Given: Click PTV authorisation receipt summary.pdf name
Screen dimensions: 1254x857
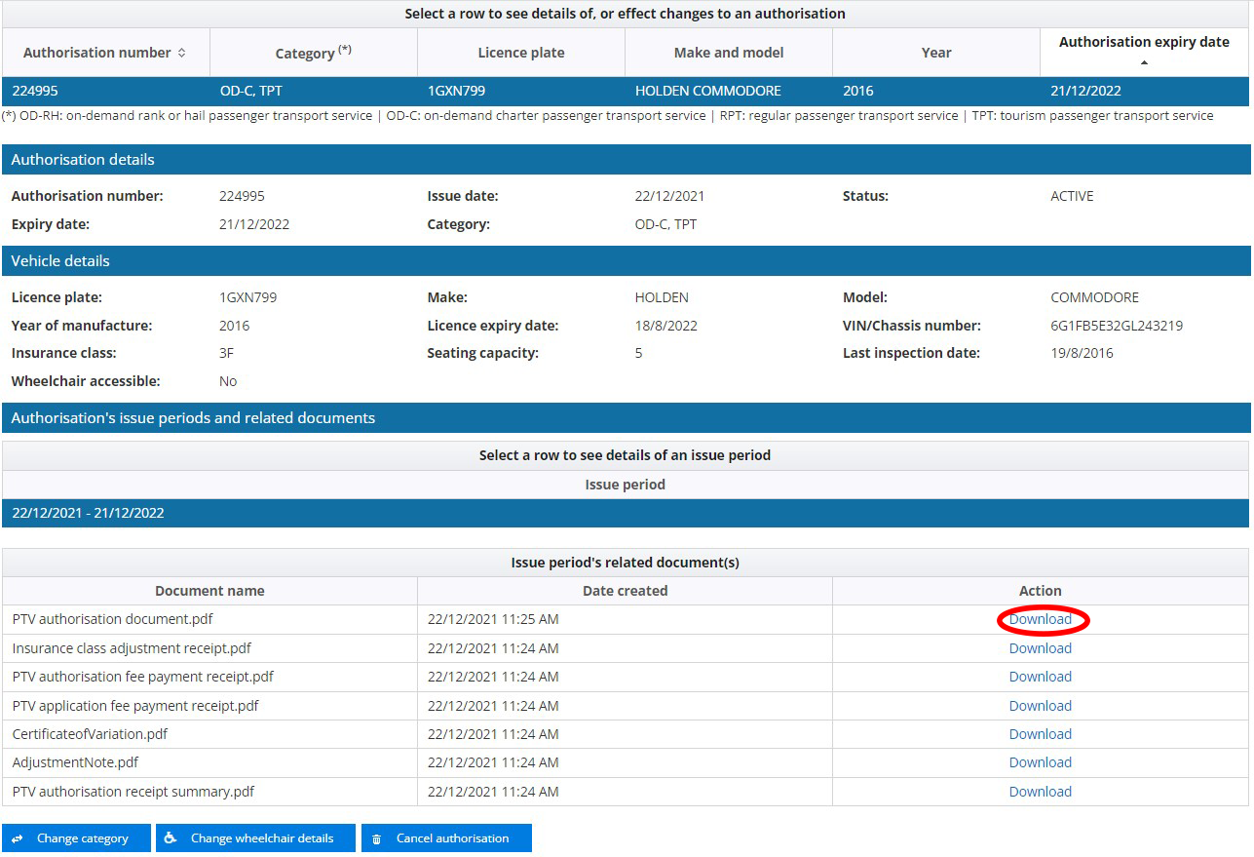Looking at the screenshot, I should click(x=133, y=792).
